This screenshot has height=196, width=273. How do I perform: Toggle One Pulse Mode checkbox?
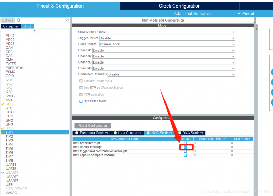(x=81, y=101)
